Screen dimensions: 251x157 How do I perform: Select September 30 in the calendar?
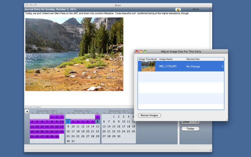(57, 136)
